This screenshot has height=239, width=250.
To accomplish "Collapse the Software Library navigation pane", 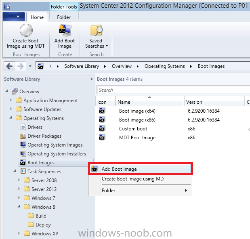I will click(92, 79).
